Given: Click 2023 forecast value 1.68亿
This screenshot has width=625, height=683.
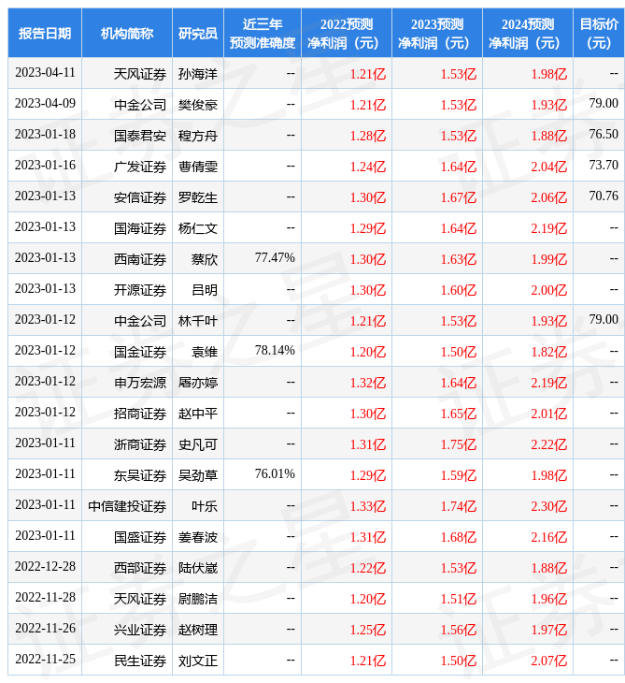Looking at the screenshot, I should [459, 538].
